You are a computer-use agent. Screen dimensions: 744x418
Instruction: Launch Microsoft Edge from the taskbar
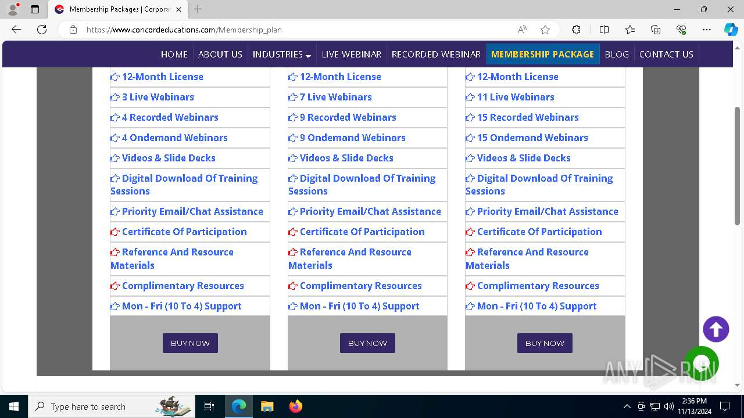pyautogui.click(x=239, y=406)
